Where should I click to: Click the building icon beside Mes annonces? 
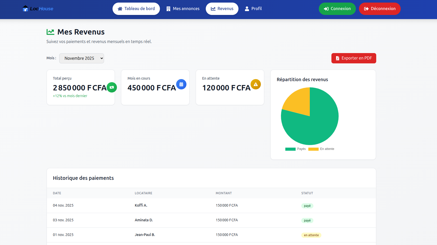[x=168, y=9]
